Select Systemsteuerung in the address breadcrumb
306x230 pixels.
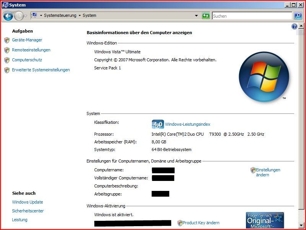(x=60, y=15)
